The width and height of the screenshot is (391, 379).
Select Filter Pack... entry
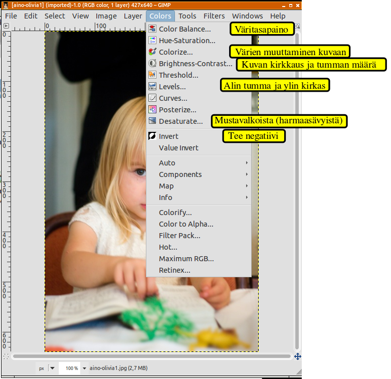point(199,236)
